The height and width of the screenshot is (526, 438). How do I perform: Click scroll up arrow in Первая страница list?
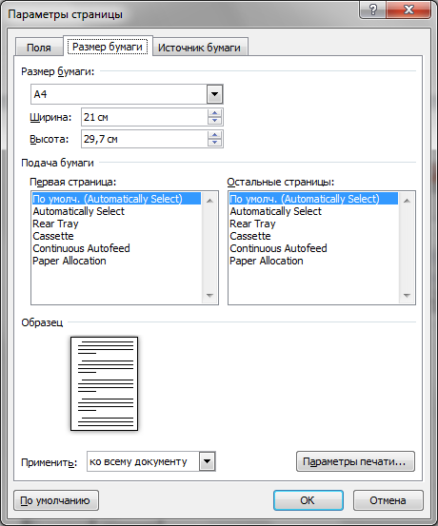click(209, 201)
